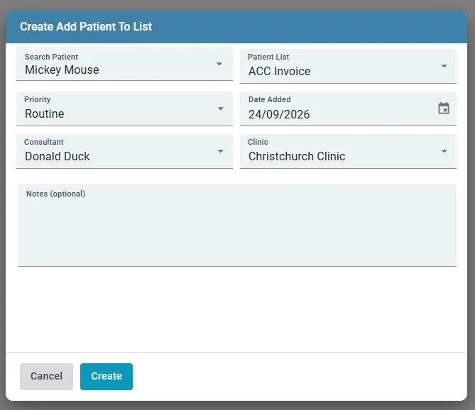The width and height of the screenshot is (475, 410).
Task: Click the Routine priority value
Action: [45, 113]
